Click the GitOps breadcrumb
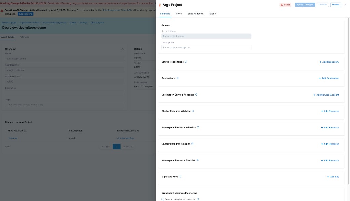The image size is (350, 201). [73, 23]
